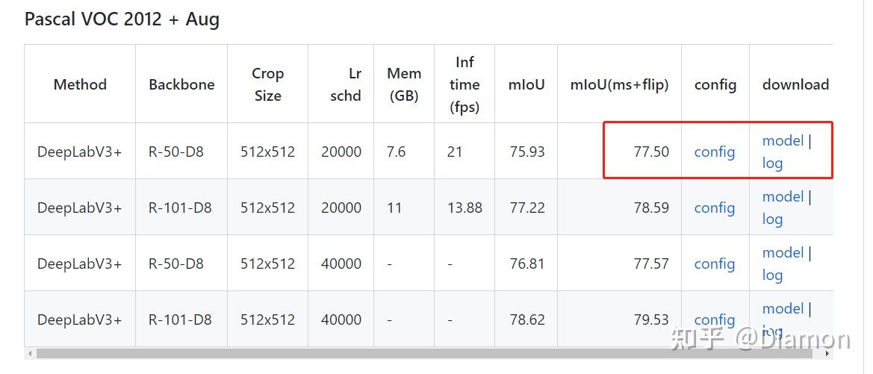The width and height of the screenshot is (873, 374).
Task: Click the left arrow of horizontal scrollbar
Action: [x=30, y=353]
